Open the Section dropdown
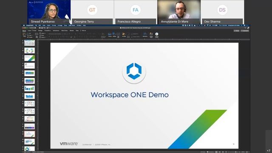The image size is (272, 153). 42,37
